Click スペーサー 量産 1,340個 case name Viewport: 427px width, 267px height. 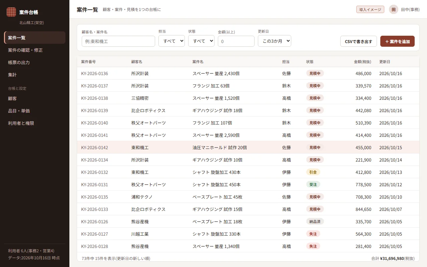click(216, 246)
